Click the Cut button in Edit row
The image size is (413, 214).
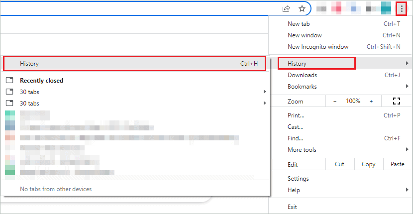coord(339,164)
